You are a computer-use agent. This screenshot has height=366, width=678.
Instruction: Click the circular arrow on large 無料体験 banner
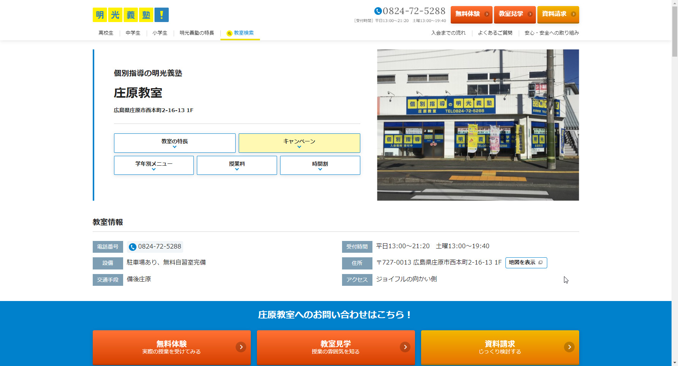coord(241,347)
